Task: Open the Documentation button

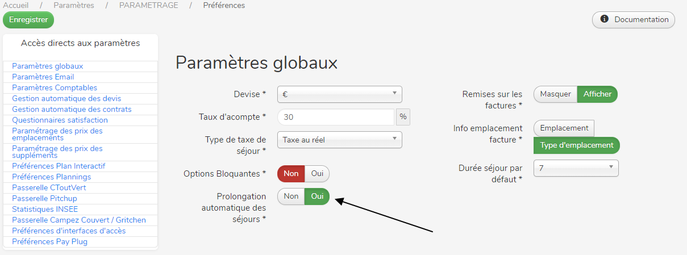Action: coord(634,20)
